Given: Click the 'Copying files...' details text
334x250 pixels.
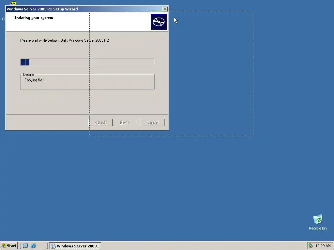Looking at the screenshot, I should coord(36,80).
